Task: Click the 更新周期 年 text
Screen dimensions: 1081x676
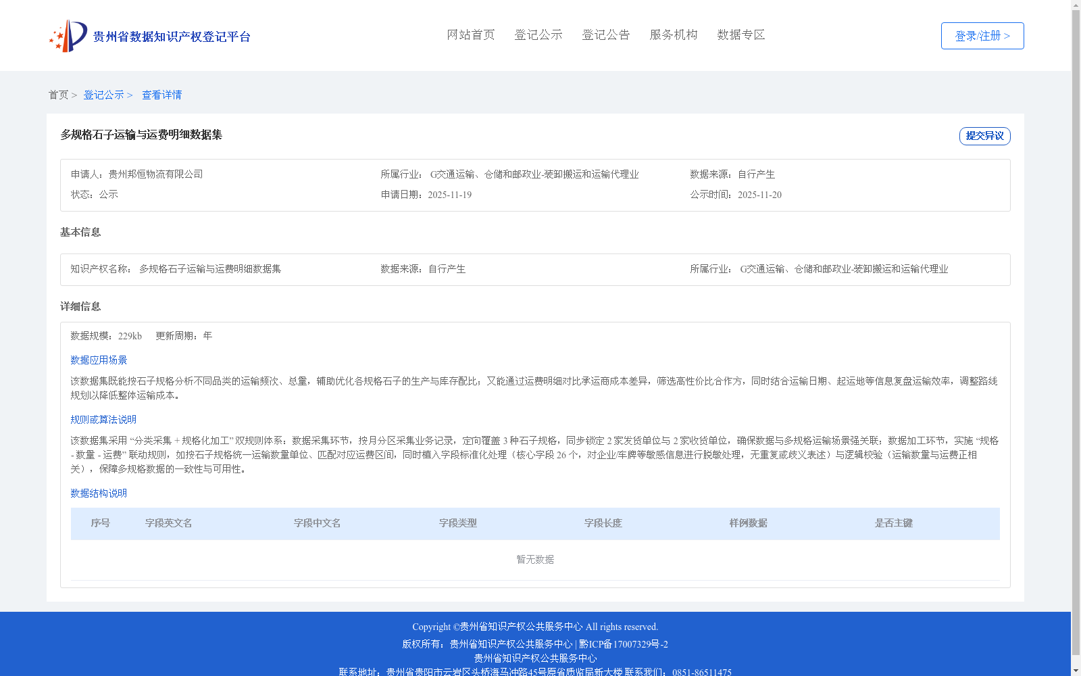Action: tap(184, 336)
